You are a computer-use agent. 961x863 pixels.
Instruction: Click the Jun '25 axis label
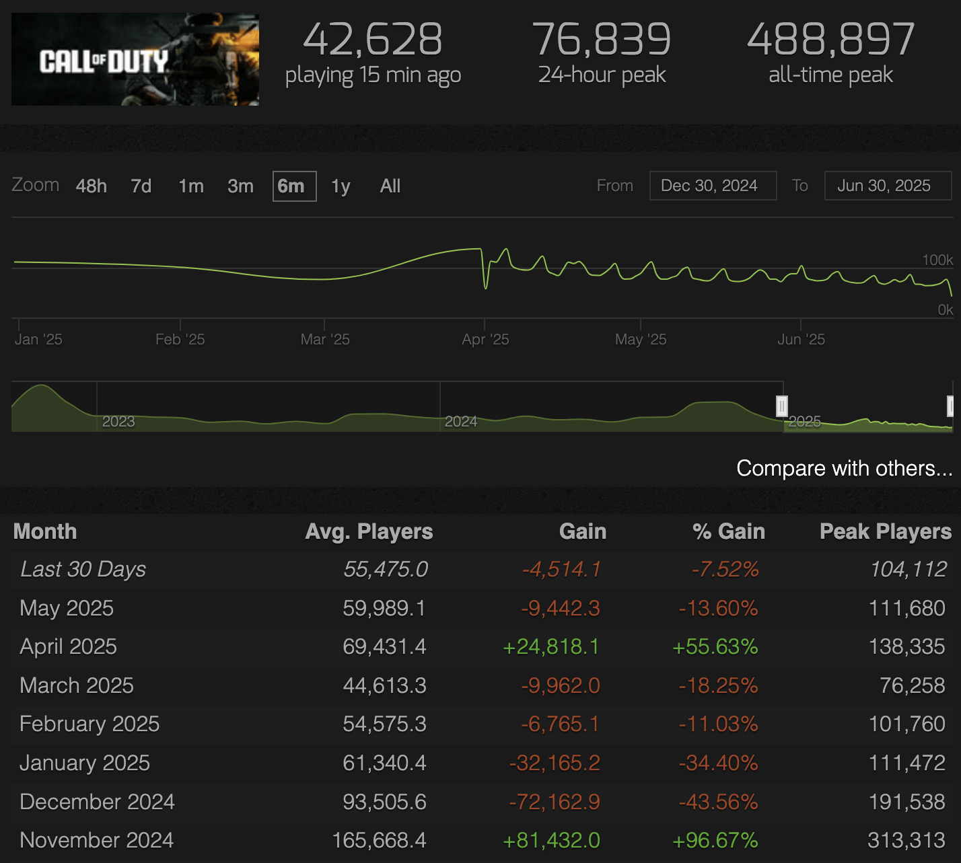pos(801,339)
